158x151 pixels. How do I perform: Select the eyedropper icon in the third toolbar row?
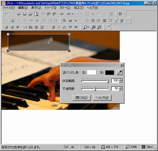click(x=108, y=27)
